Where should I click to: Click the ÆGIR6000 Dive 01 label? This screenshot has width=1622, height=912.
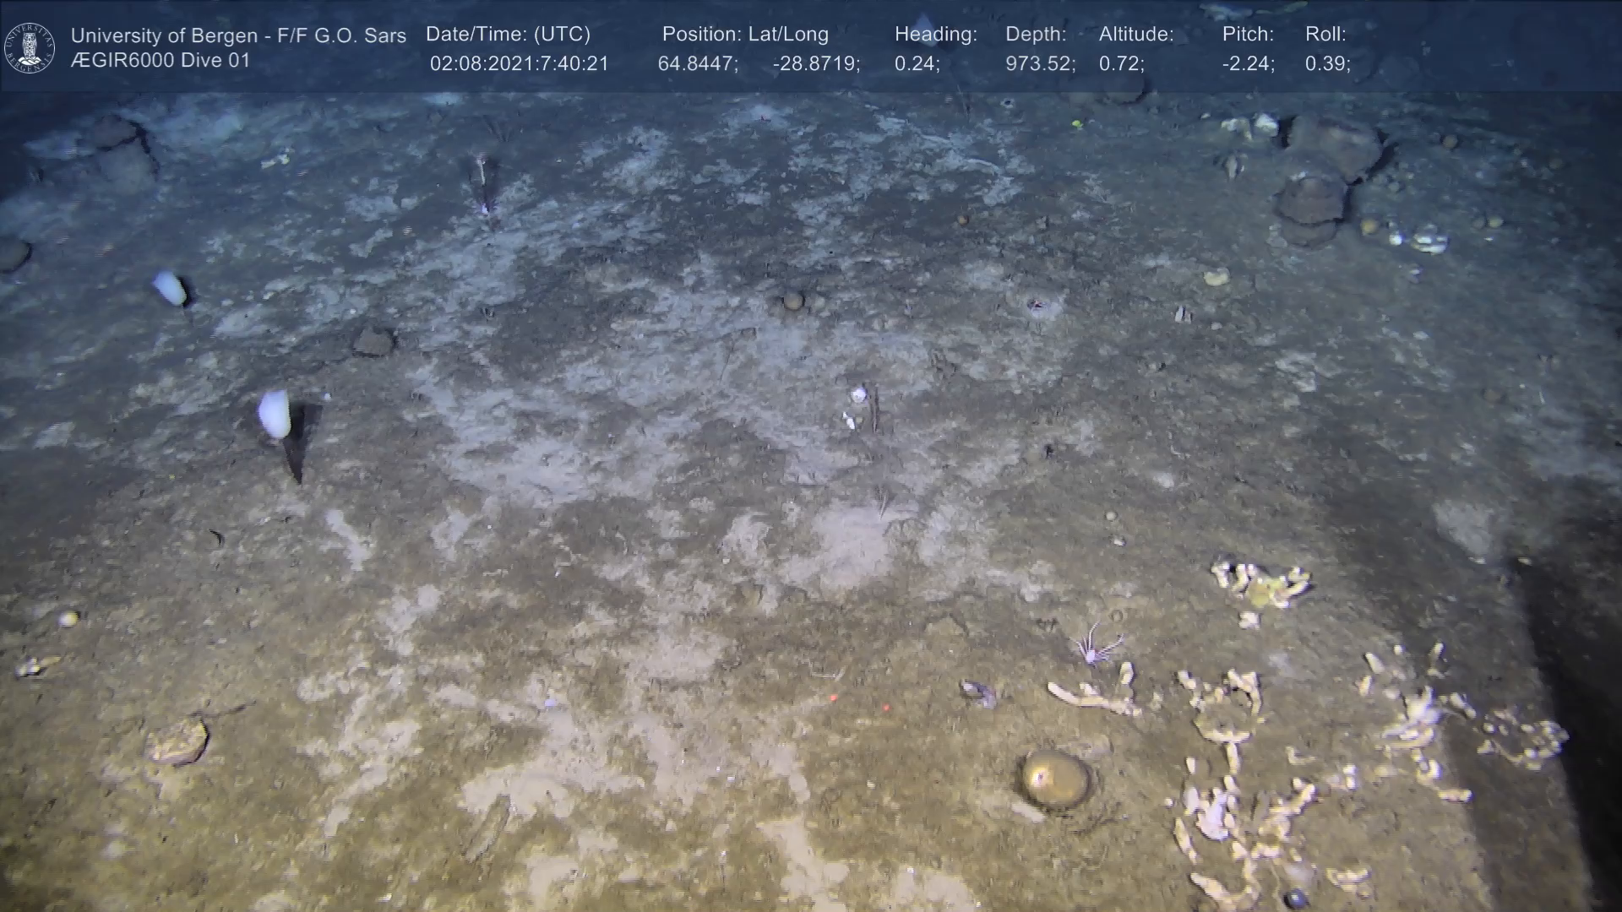pos(161,61)
